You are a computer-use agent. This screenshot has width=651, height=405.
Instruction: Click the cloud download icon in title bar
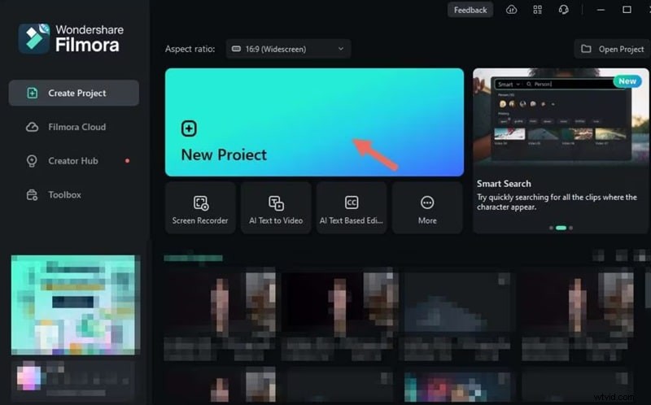click(x=512, y=10)
